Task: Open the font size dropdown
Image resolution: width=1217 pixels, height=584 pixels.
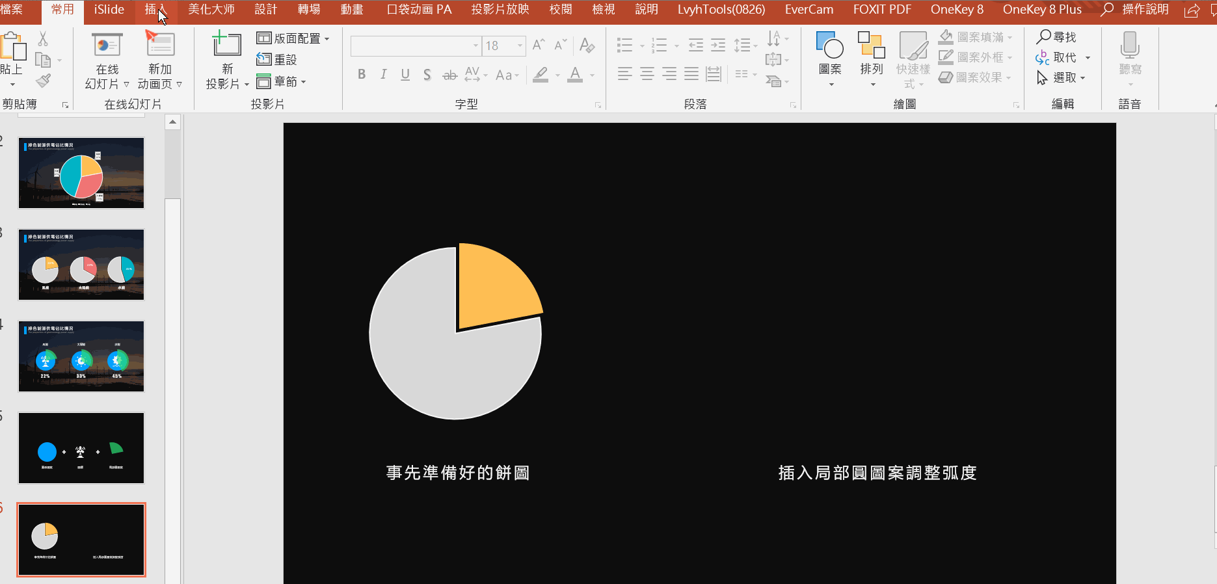Action: click(x=520, y=46)
